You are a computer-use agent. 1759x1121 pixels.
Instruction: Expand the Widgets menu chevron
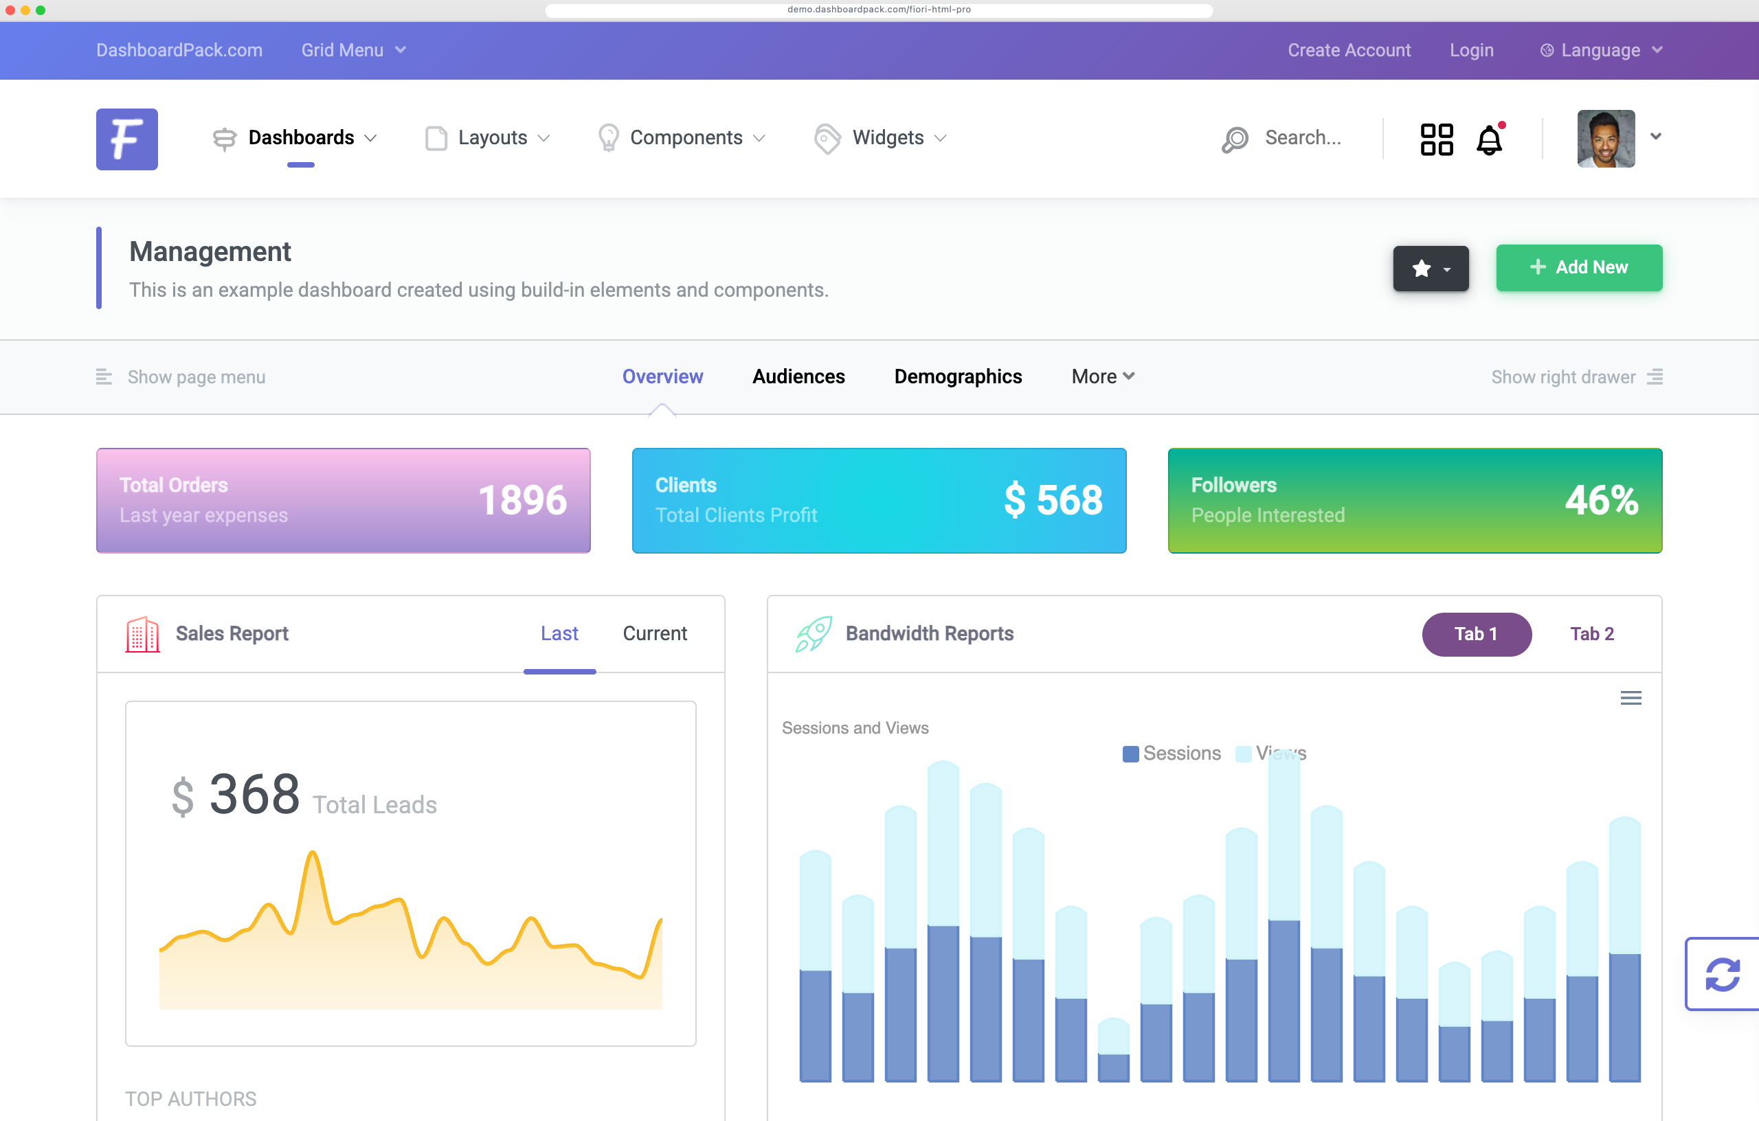tap(940, 139)
